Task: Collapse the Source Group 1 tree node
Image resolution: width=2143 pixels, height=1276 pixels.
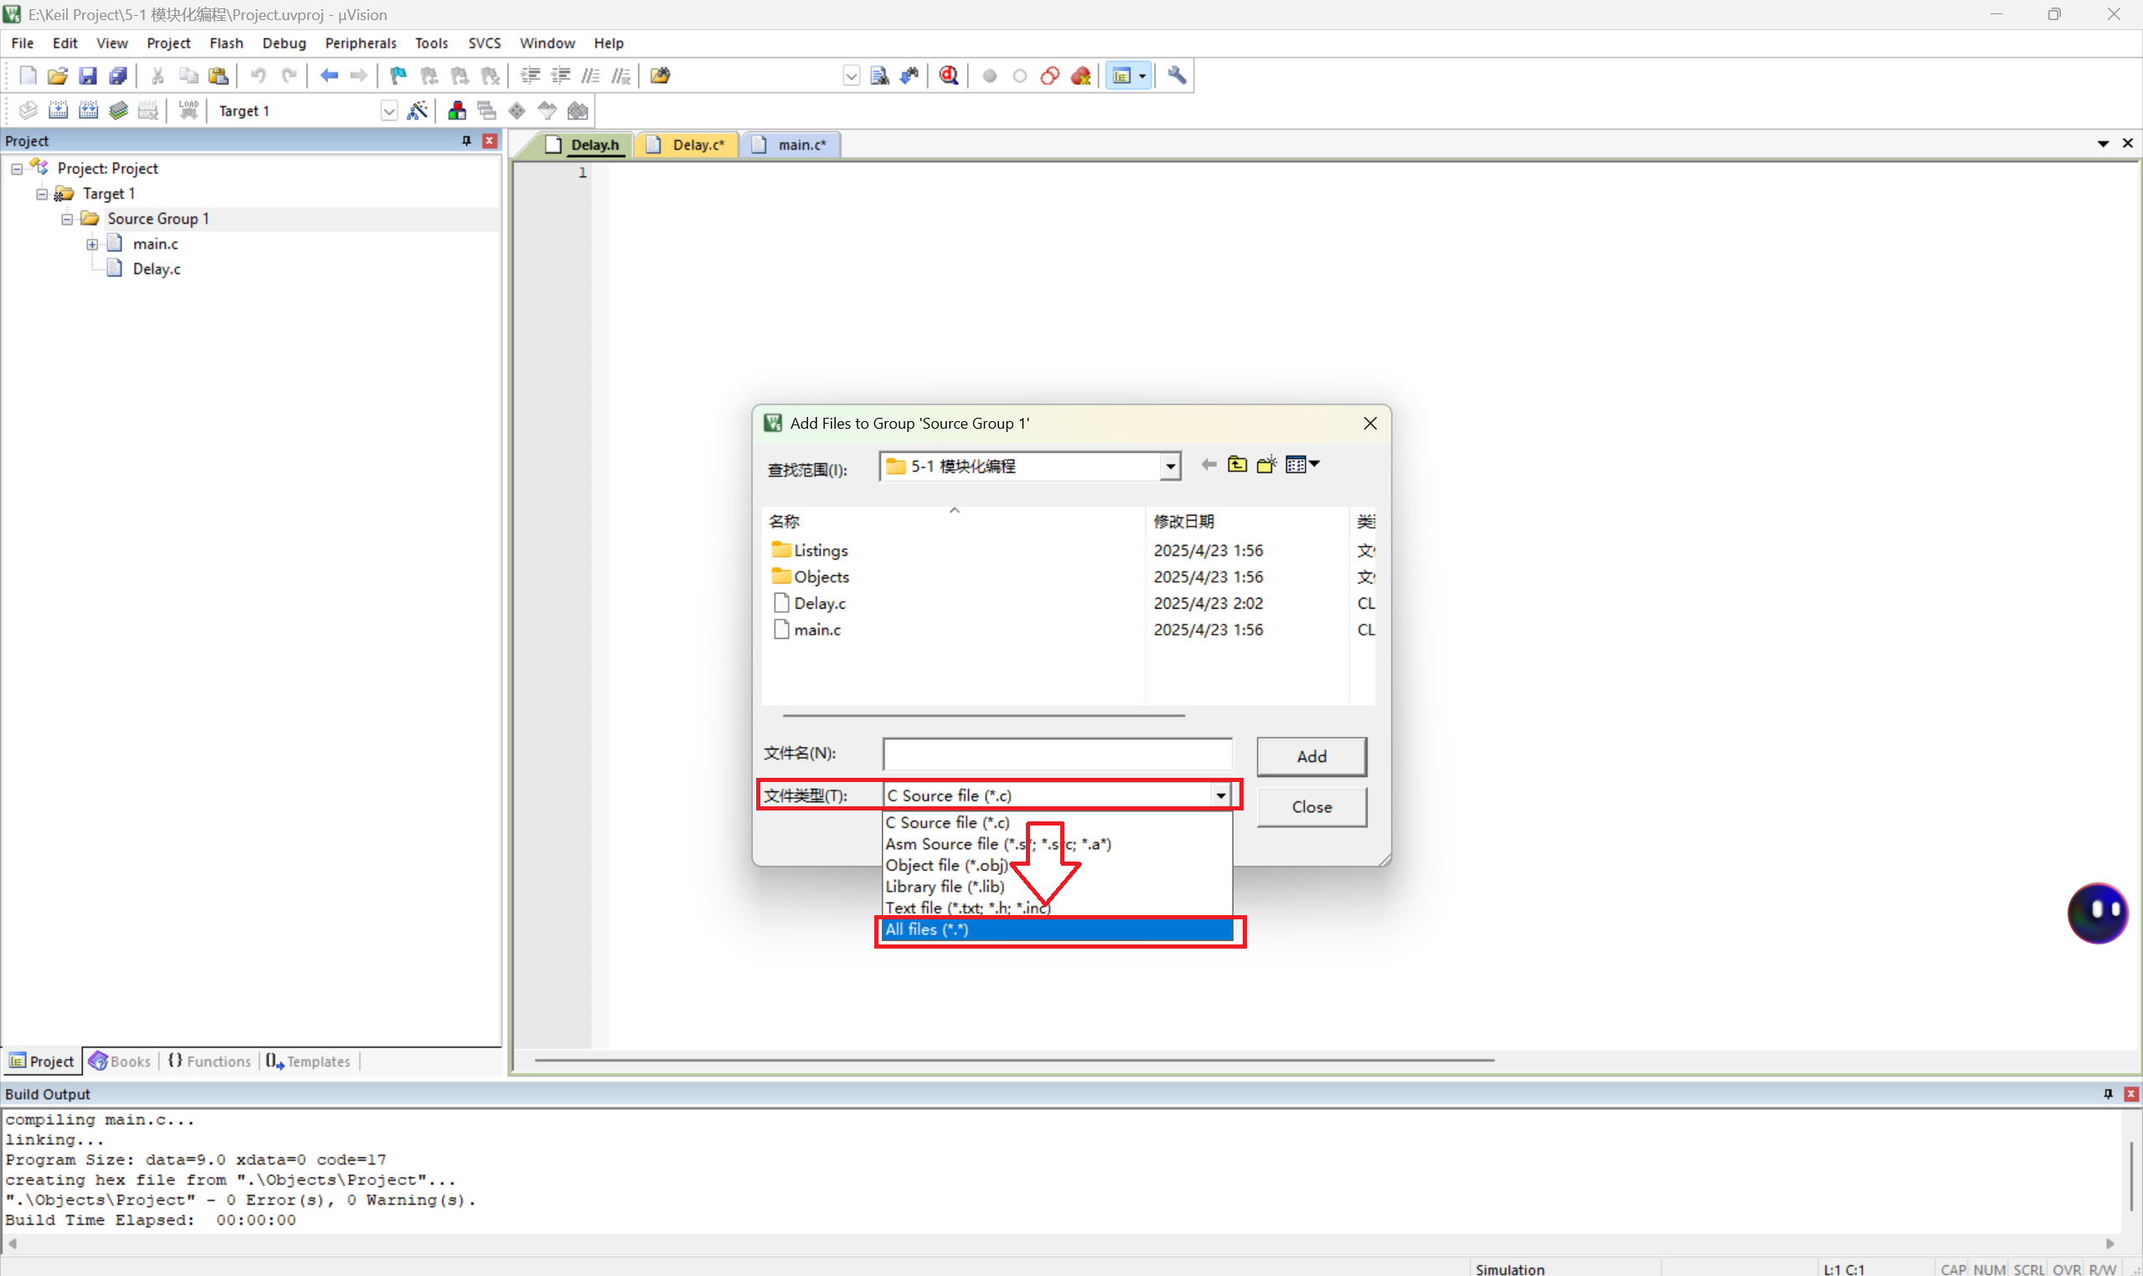Action: coord(67,219)
